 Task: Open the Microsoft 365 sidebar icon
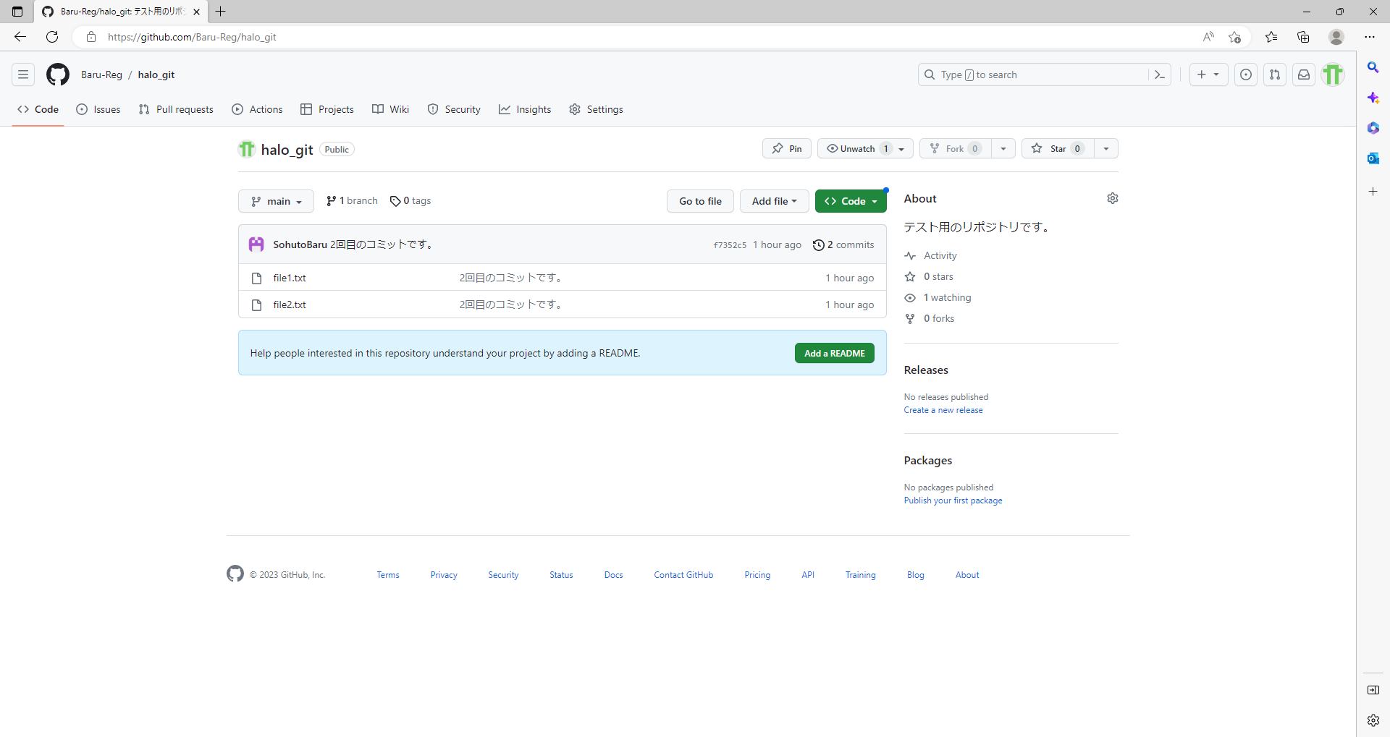click(x=1373, y=128)
